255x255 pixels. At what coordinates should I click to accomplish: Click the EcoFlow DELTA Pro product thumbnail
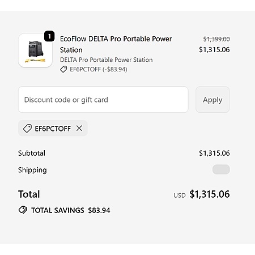tap(35, 50)
